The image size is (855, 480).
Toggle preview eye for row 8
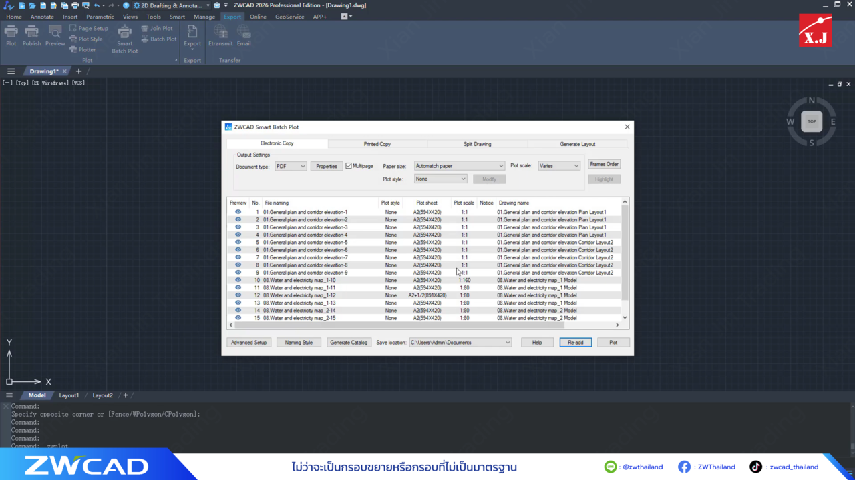pyautogui.click(x=238, y=265)
